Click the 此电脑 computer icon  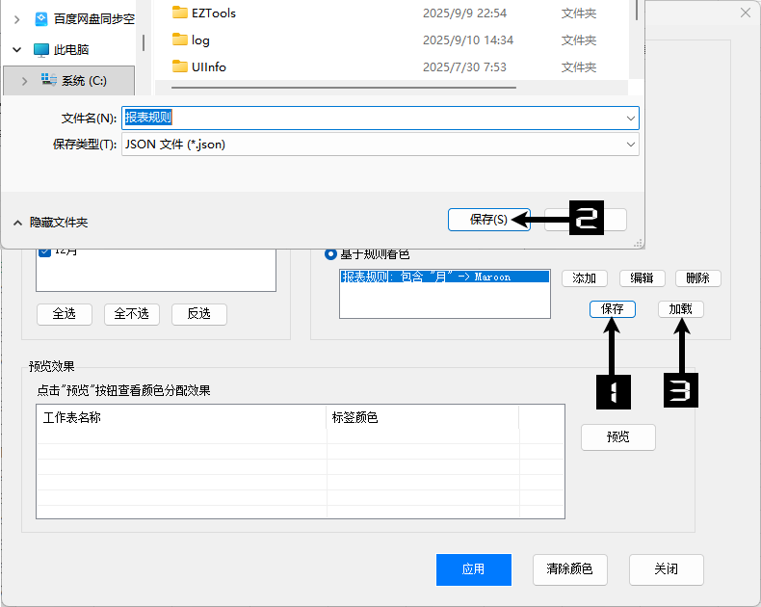[x=41, y=49]
